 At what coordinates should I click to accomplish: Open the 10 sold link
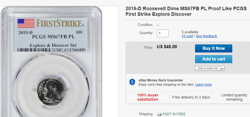coord(187,36)
